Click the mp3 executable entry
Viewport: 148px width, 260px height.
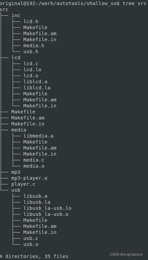coord(16,172)
